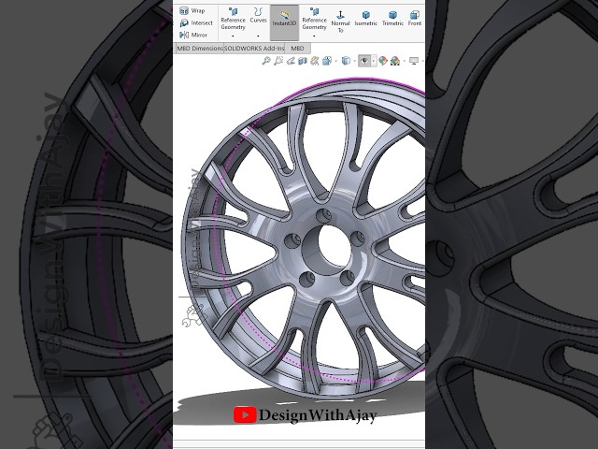598x449 pixels.
Task: Open the SOLIDWORKS Add-Ins tab
Action: [254, 49]
